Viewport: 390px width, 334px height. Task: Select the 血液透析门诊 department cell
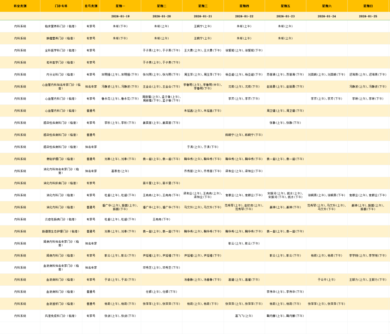point(61,304)
